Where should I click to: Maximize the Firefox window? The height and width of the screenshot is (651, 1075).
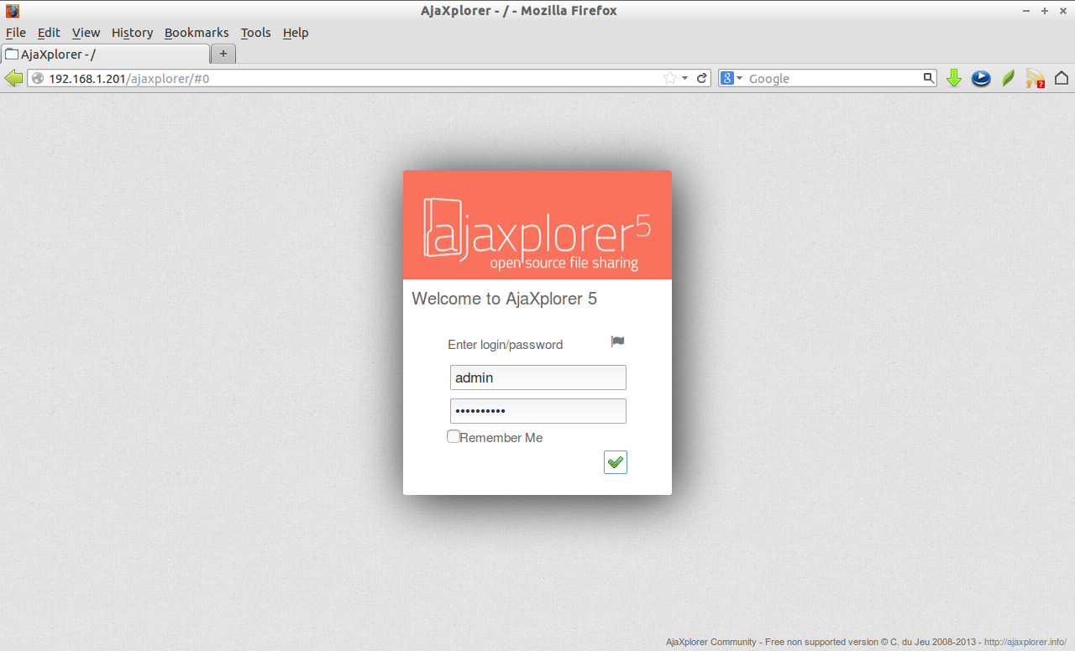click(1045, 11)
